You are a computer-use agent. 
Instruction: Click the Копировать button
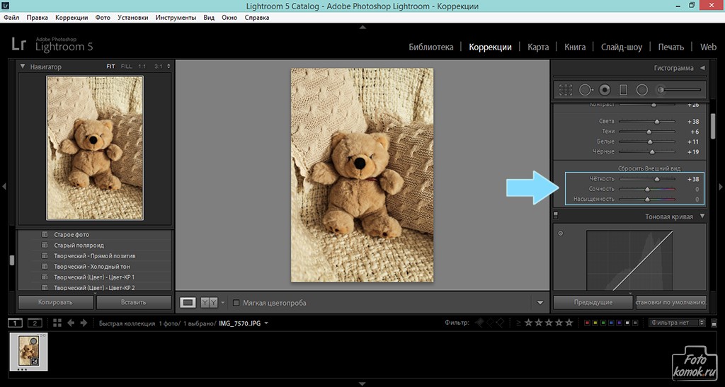pos(55,302)
